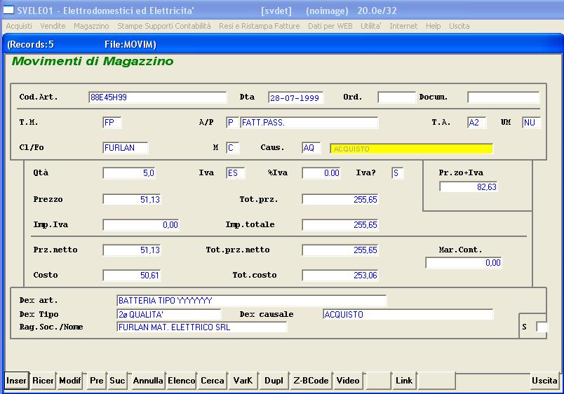Click the Uscita button at bottom right
Viewport: 564px width, 394px height.
tap(544, 381)
